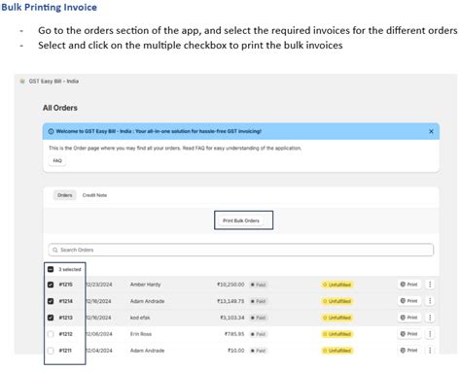Click amount ₹785.95

[x=234, y=334]
